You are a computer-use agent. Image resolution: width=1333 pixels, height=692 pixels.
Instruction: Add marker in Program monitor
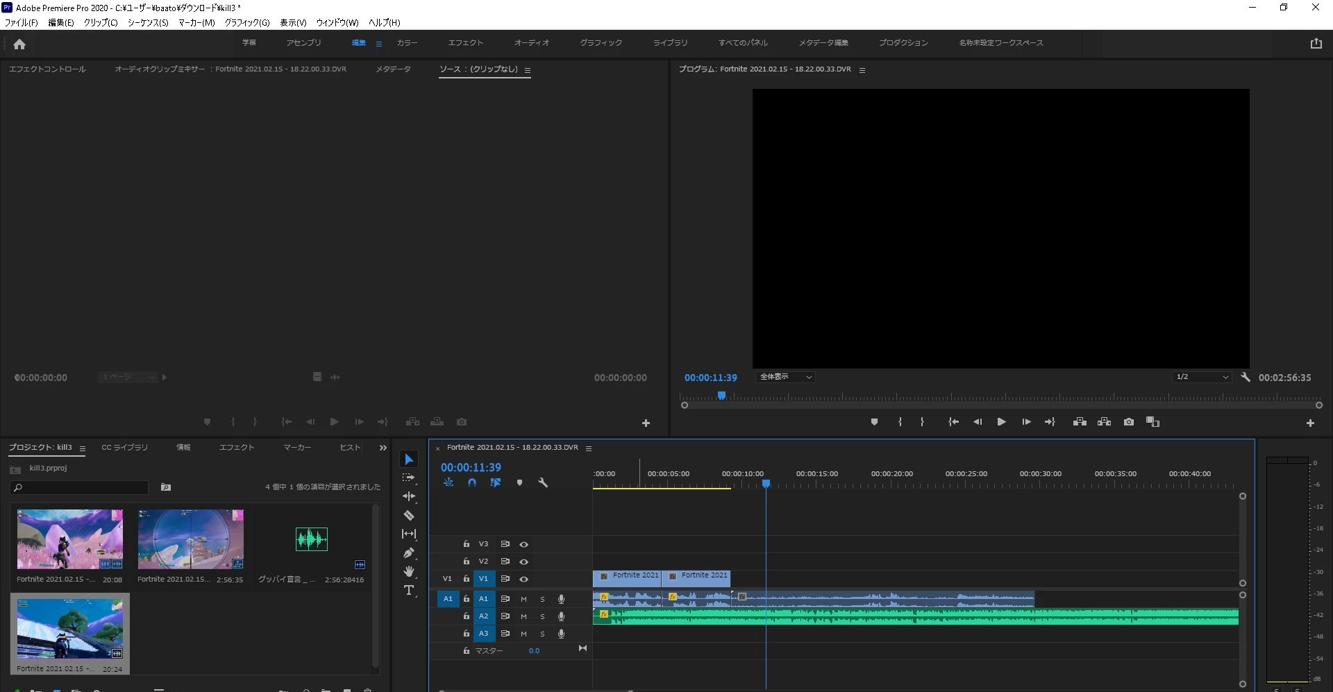click(x=874, y=422)
